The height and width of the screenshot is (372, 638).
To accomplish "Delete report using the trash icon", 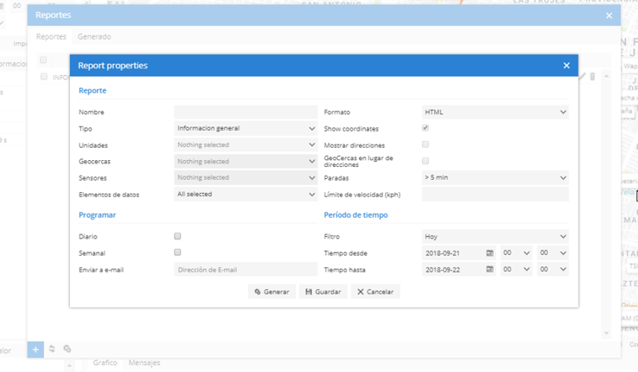I will pos(592,77).
